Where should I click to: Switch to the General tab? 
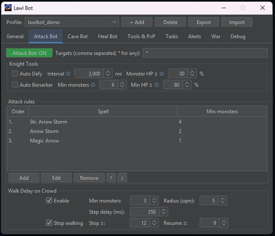click(x=15, y=36)
